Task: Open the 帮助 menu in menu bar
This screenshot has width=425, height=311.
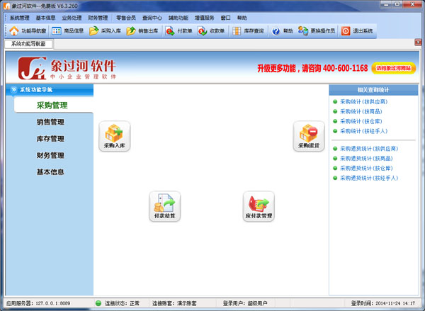Action: [x=242, y=18]
